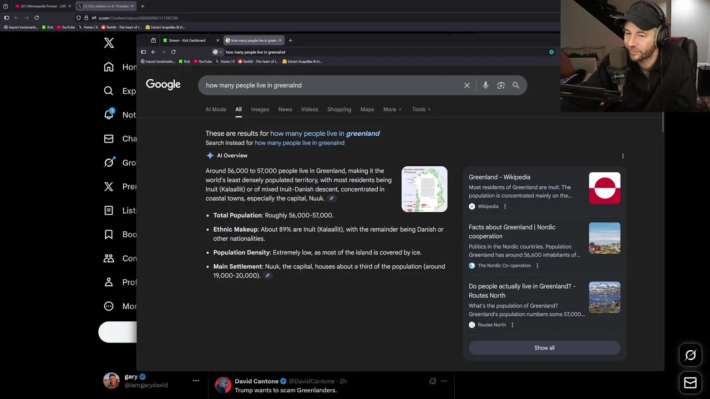Clear the Google search box text

pos(467,85)
